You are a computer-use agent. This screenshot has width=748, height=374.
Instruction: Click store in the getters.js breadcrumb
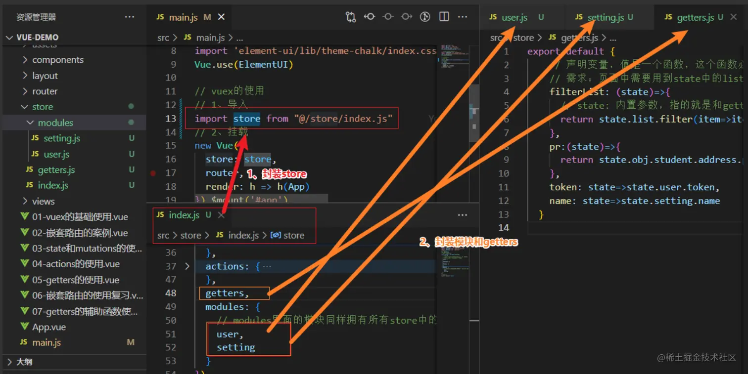(x=523, y=38)
